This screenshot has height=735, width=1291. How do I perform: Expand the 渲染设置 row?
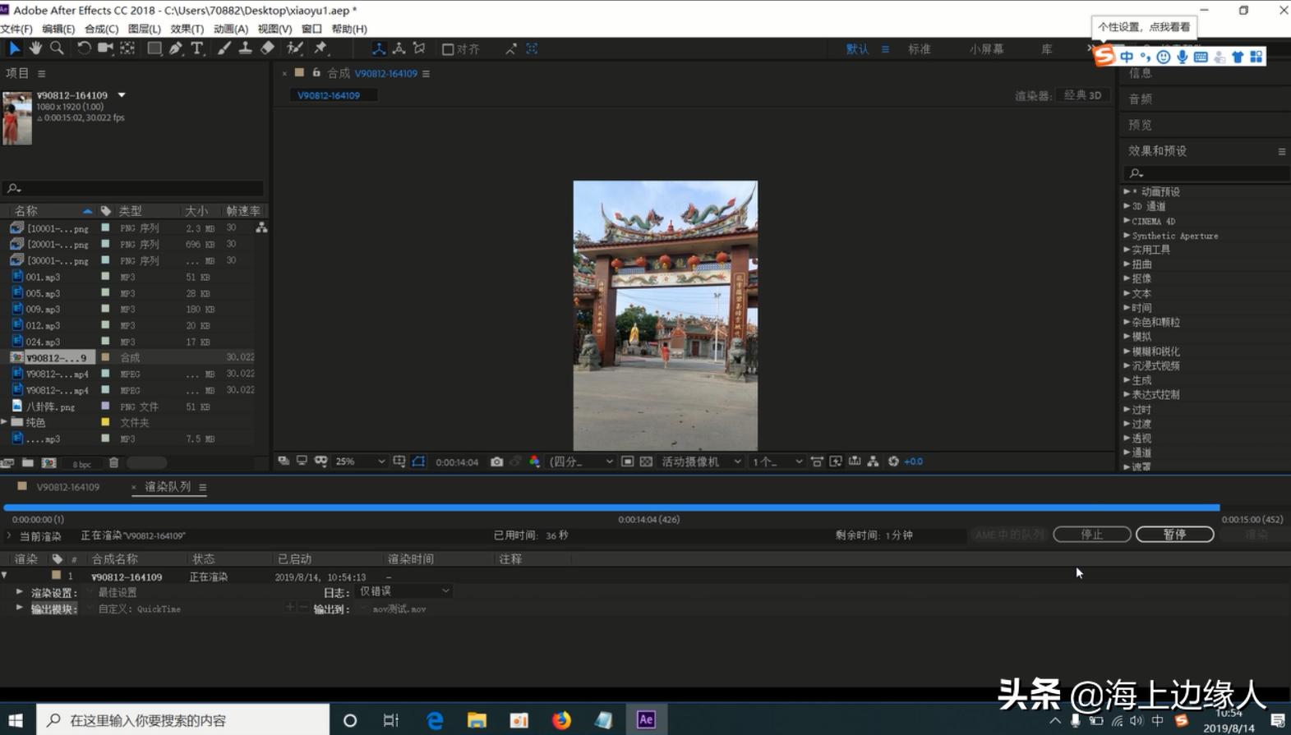click(20, 591)
